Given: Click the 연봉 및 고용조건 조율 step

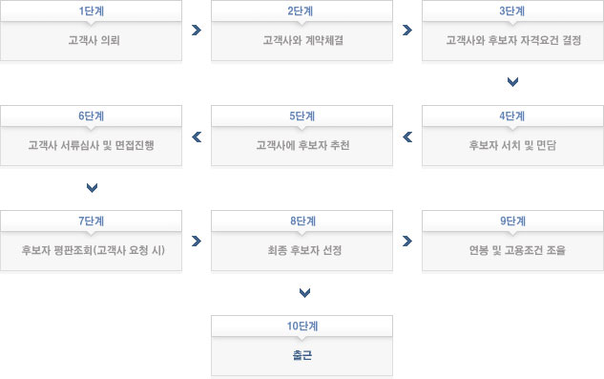Looking at the screenshot, I should 512,251.
